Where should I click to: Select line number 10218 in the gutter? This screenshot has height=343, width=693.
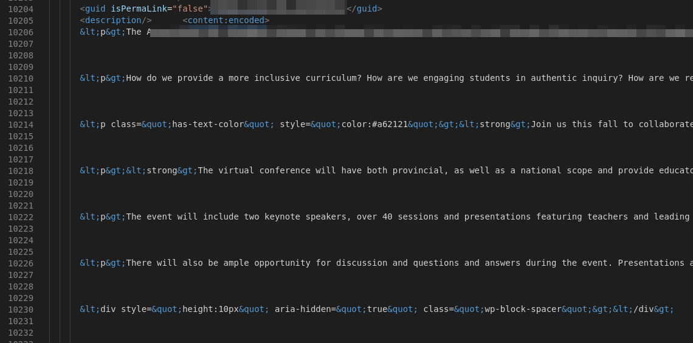coord(20,171)
